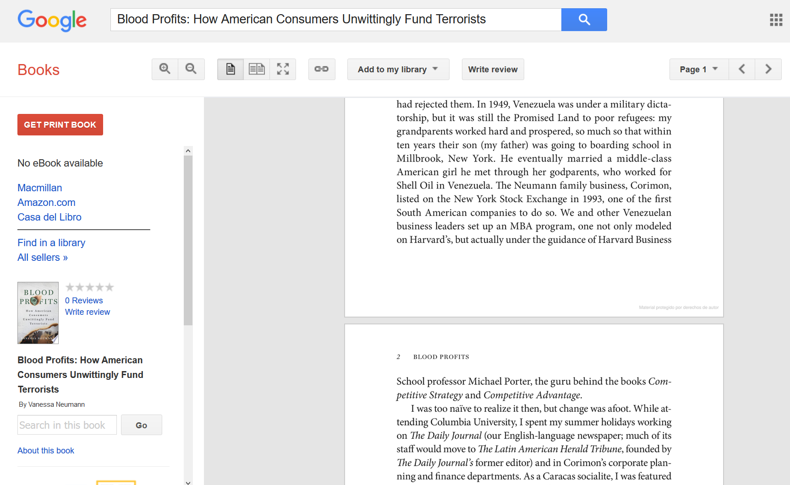Click the Google logo
The image size is (790, 485).
[52, 20]
